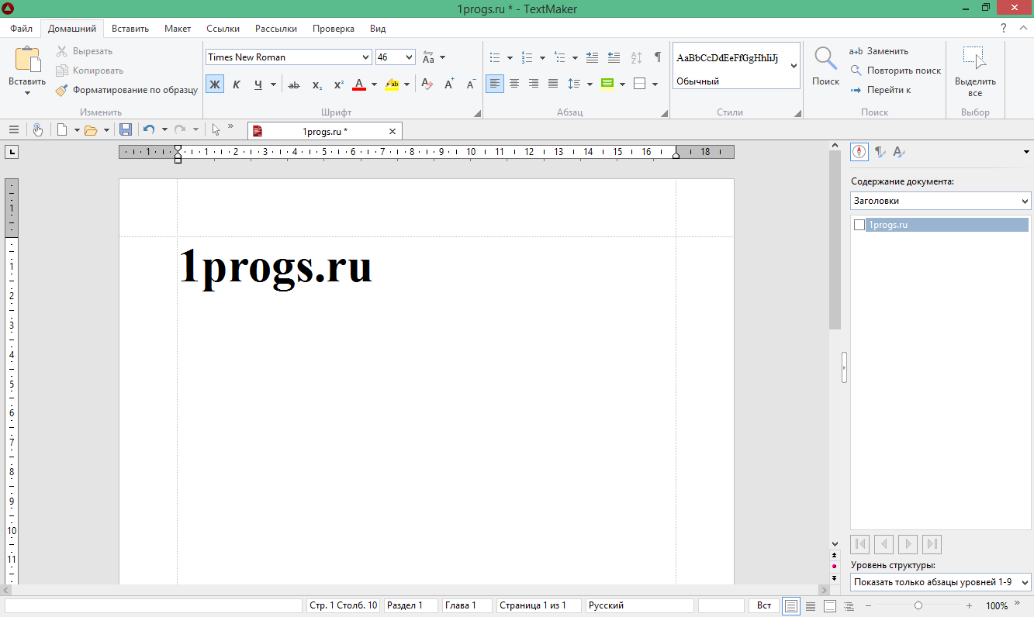Click the numbered list icon
The image size is (1034, 617).
tap(528, 57)
